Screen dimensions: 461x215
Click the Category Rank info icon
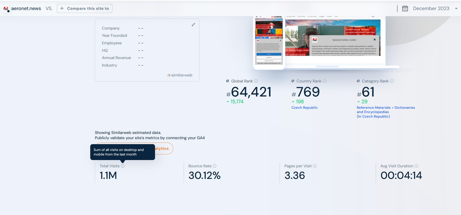392,81
